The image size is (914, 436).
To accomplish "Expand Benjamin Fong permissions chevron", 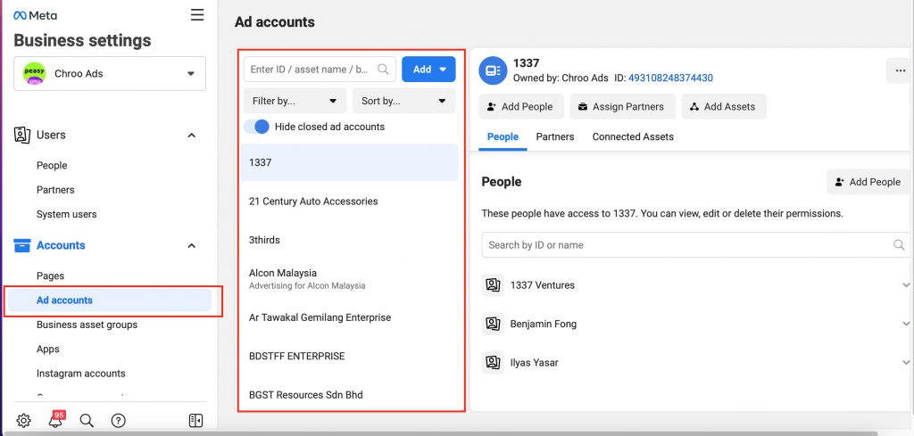I will coord(906,324).
